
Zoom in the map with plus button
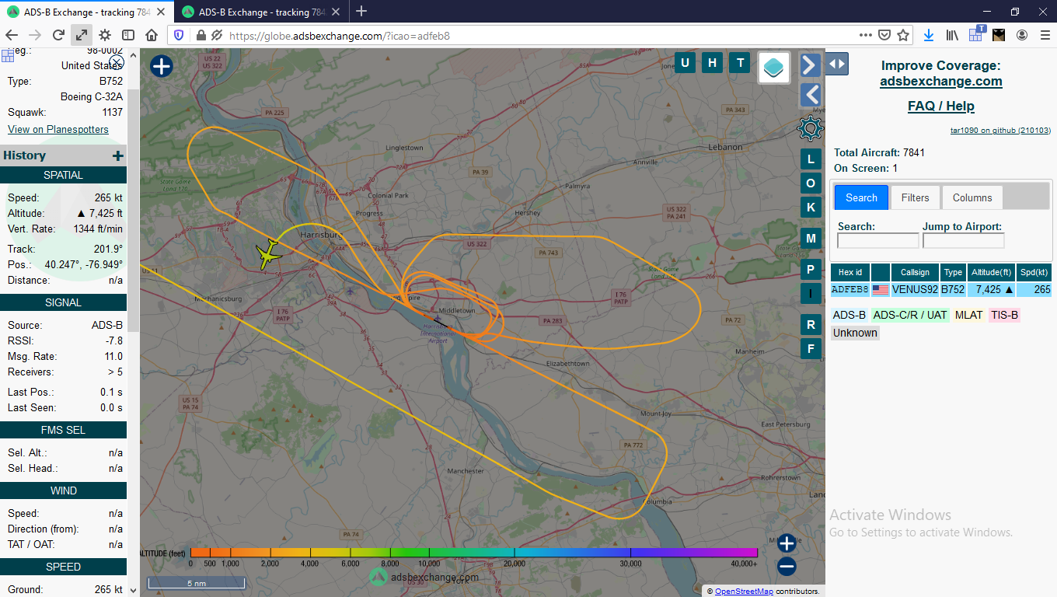point(787,543)
